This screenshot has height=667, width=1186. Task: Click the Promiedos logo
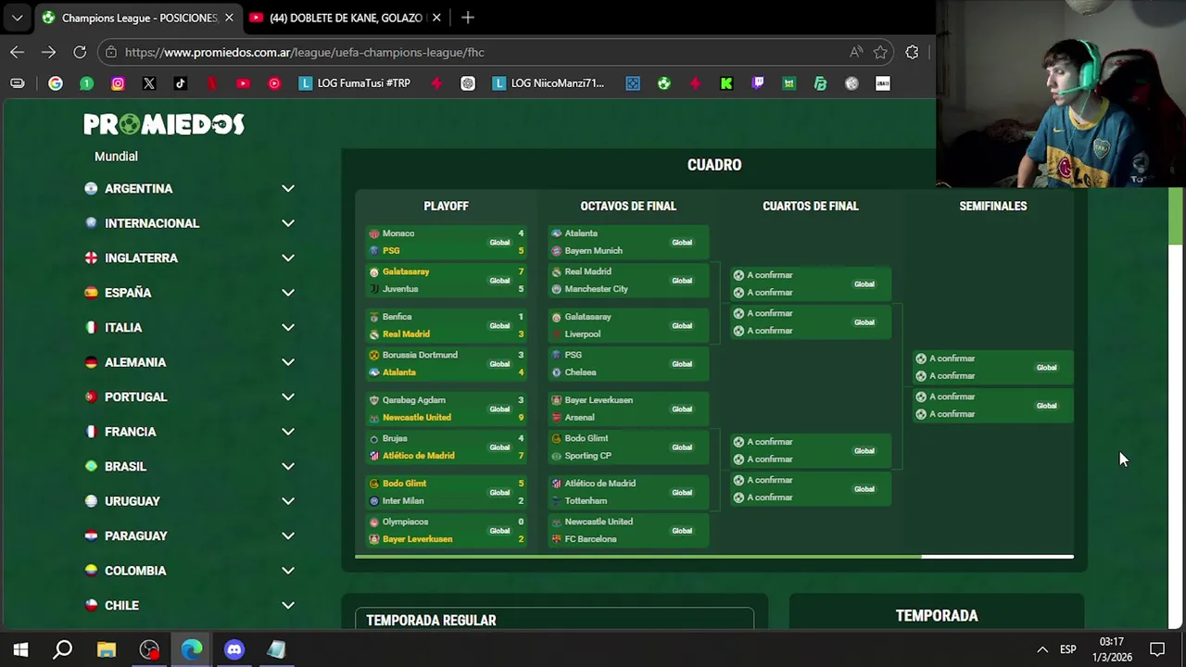point(164,124)
